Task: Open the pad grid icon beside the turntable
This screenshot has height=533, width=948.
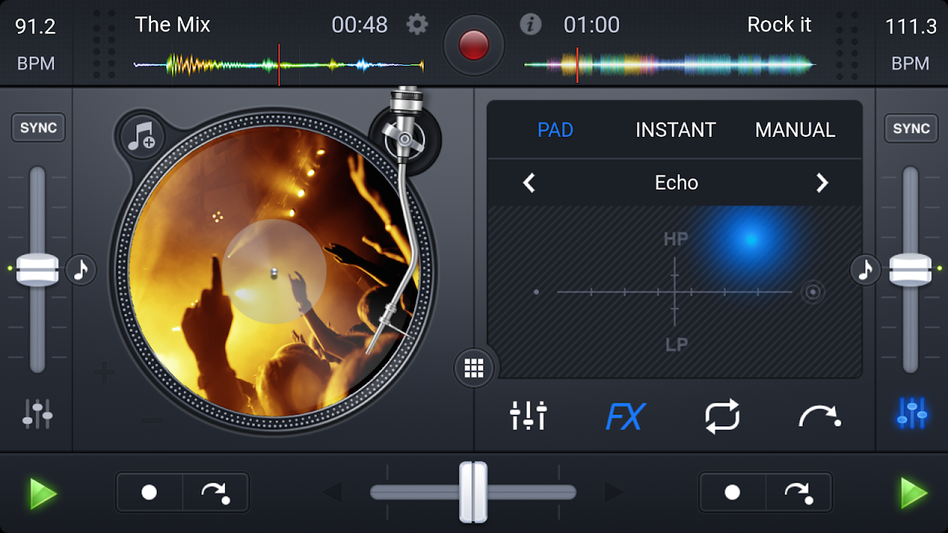Action: (x=475, y=368)
